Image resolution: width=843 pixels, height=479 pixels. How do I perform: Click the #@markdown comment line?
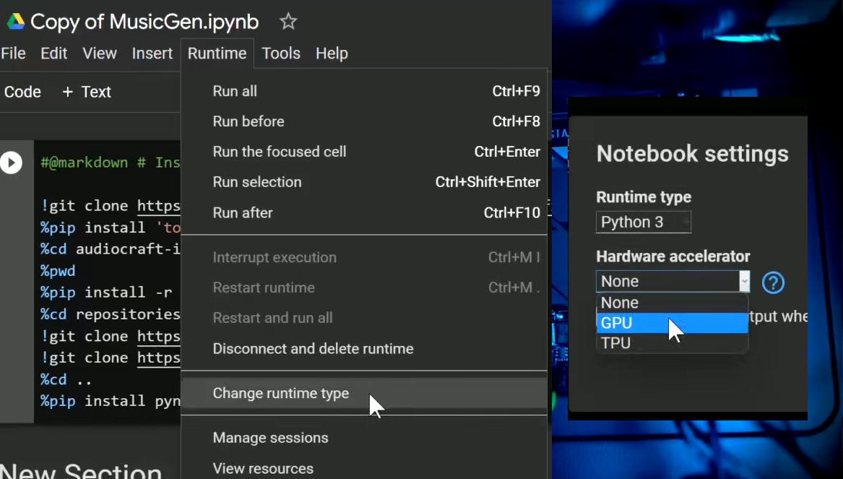111,163
